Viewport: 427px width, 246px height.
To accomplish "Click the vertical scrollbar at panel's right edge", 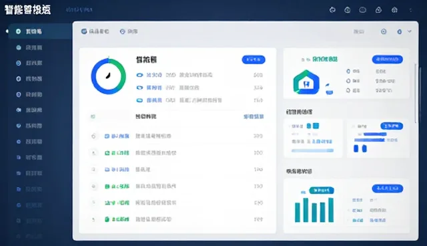I will (x=416, y=94).
